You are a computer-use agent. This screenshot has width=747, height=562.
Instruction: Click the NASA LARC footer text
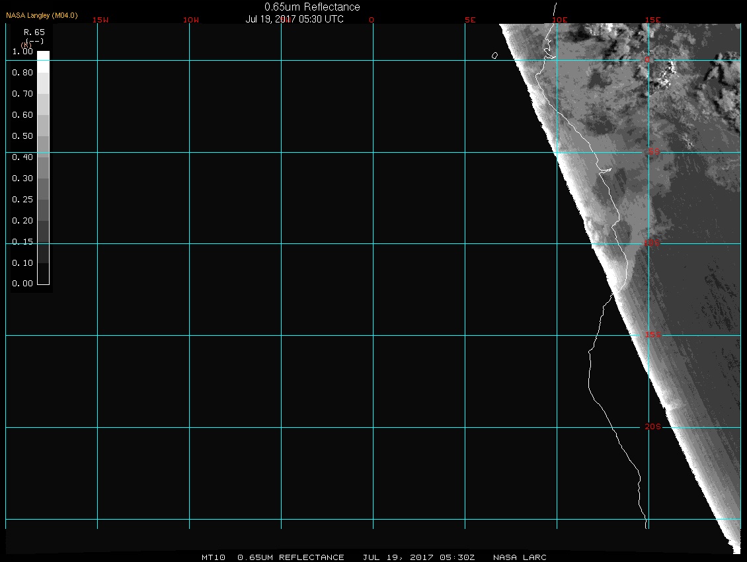click(520, 557)
